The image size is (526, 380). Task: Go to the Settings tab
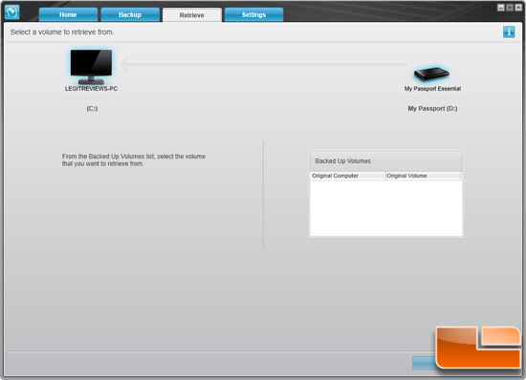[253, 14]
